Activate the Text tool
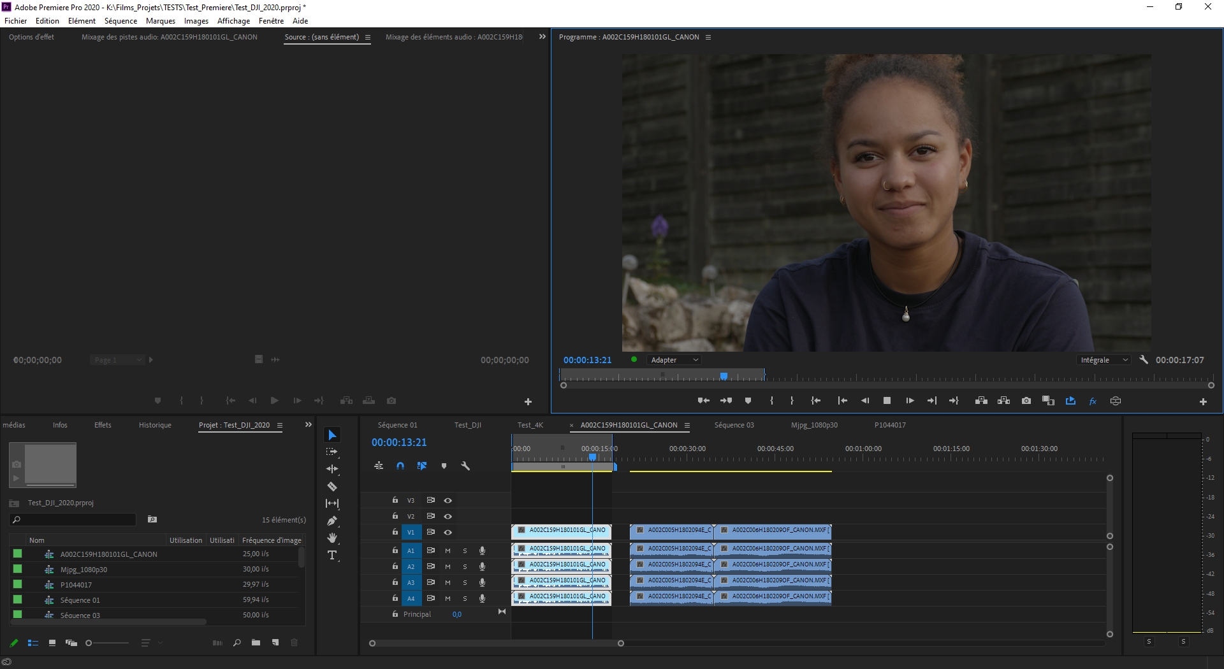1224x669 pixels. [x=332, y=556]
